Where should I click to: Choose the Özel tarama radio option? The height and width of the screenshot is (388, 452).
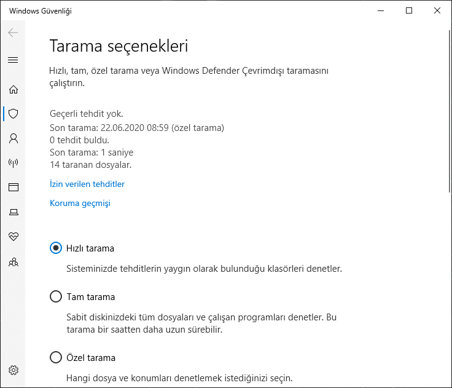(56, 357)
